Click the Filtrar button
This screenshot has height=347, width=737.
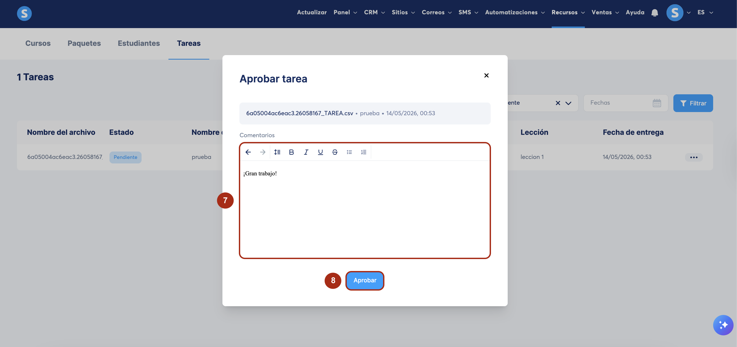click(693, 103)
